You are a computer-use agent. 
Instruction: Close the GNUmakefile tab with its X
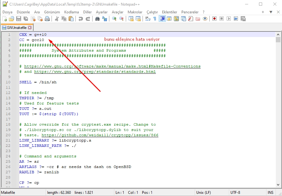click(x=30, y=28)
